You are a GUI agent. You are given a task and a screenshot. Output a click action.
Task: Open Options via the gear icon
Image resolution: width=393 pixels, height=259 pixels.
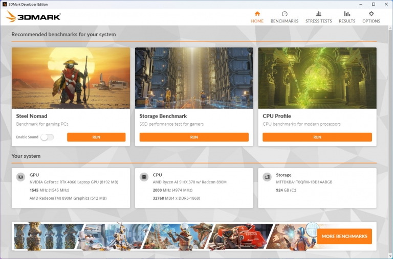(371, 14)
